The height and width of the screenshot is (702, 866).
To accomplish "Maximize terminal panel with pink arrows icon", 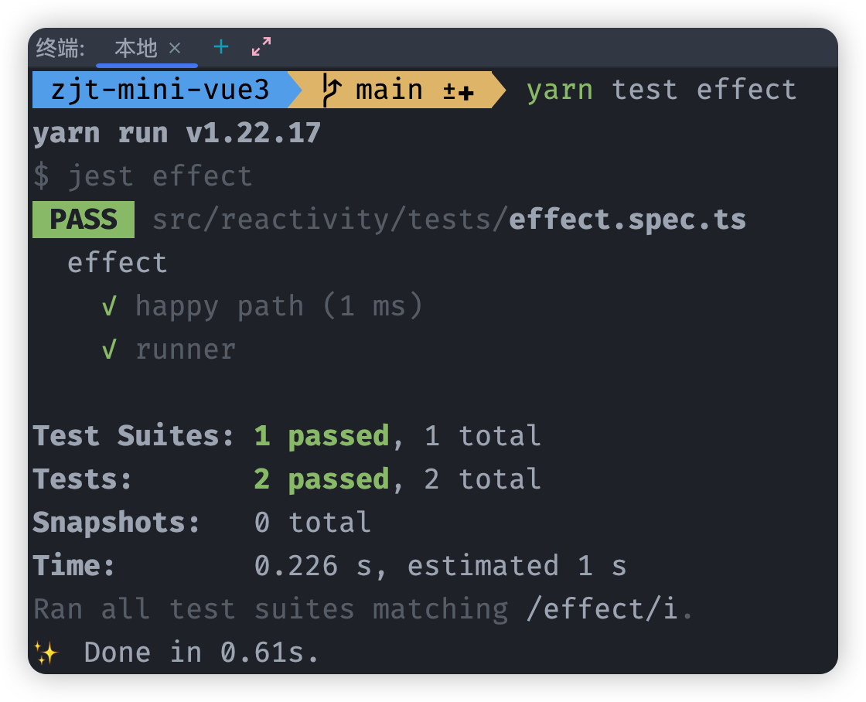I will [261, 47].
